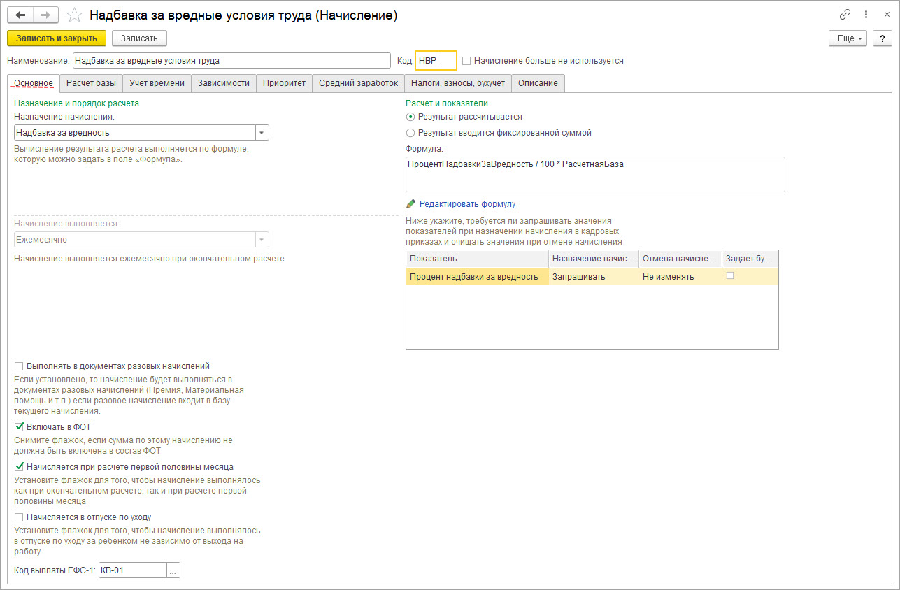900x590 pixels.
Task: Open selection button next to КВ-01 field
Action: pos(174,571)
